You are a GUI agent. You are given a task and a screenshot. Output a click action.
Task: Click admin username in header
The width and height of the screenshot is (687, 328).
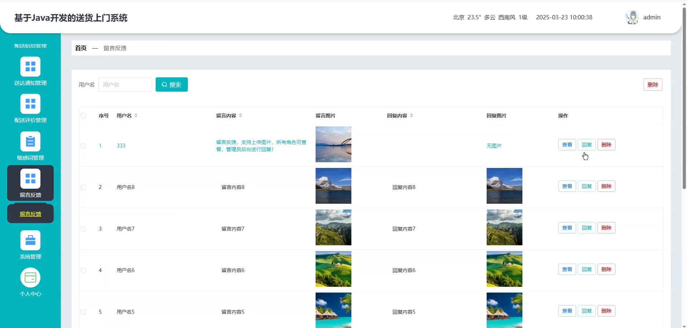point(652,17)
